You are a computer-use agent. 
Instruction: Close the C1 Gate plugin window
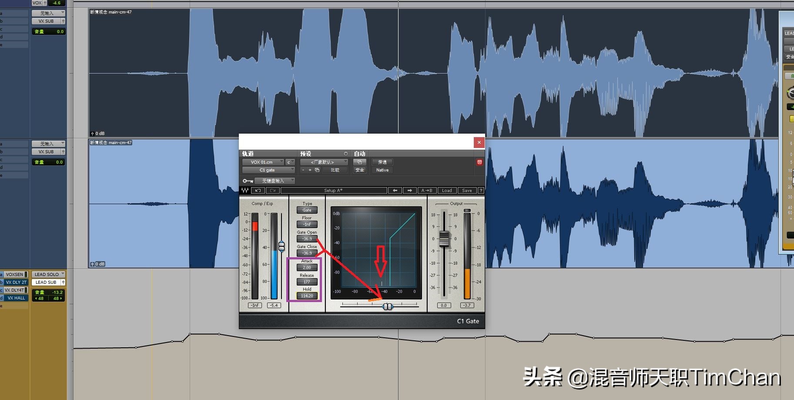[479, 142]
